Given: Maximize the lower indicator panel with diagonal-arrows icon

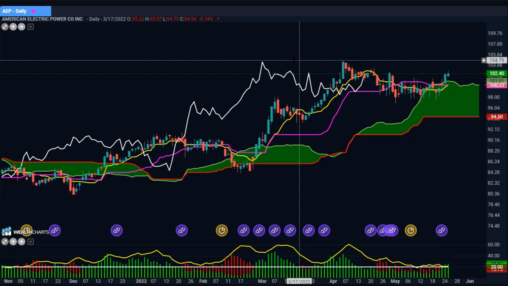Looking at the screenshot, I should 5,242.
